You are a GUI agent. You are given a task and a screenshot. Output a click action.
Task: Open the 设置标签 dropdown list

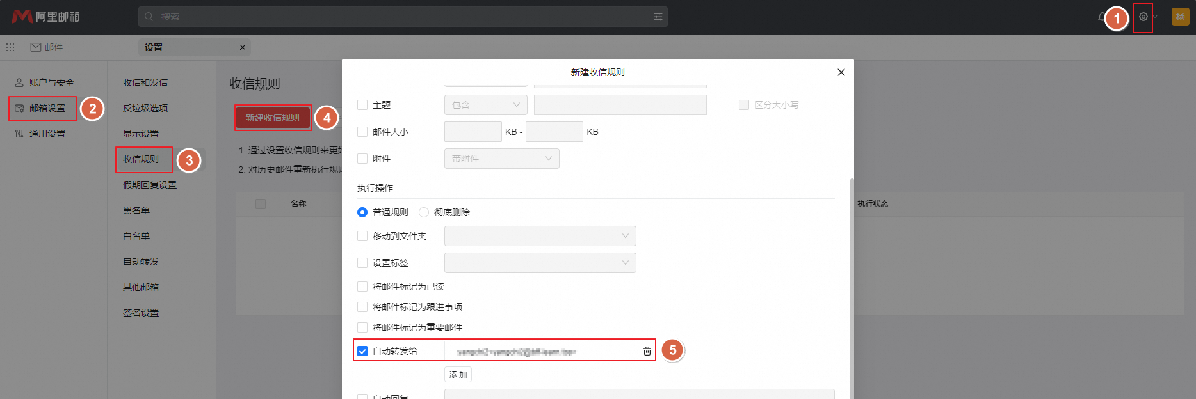pyautogui.click(x=540, y=263)
